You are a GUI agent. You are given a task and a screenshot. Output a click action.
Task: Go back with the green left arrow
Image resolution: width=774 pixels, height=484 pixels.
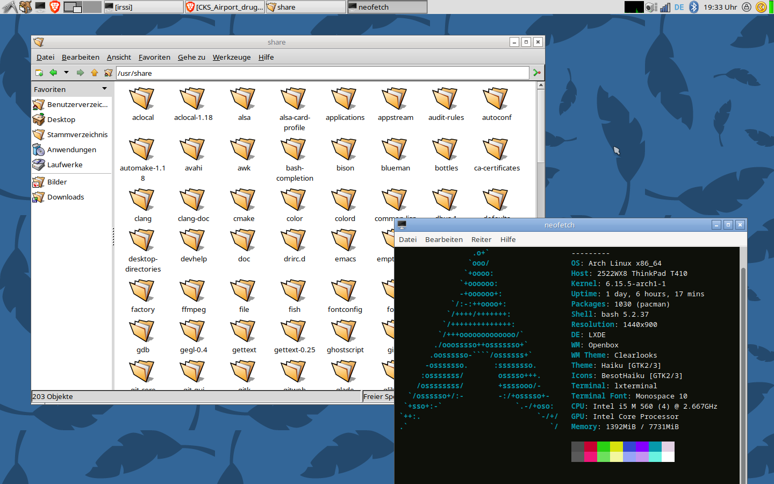pyautogui.click(x=53, y=73)
